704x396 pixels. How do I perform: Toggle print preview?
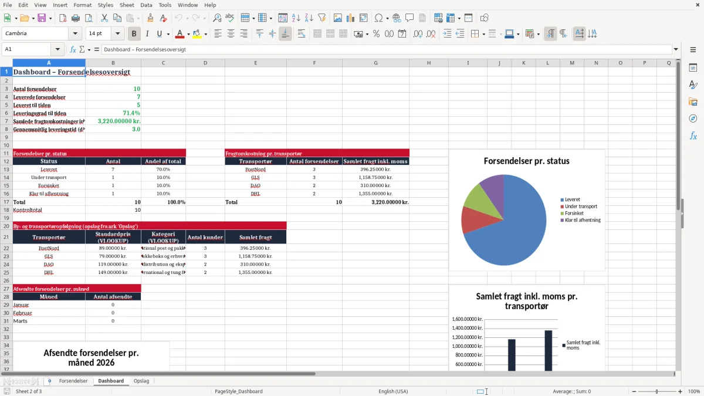tap(88, 18)
